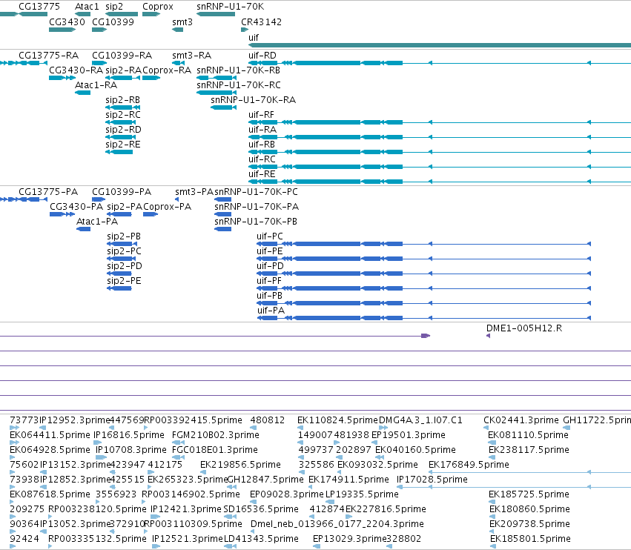Click EST label EK209738.5prime
The height and width of the screenshot is (550, 631).
(529, 524)
